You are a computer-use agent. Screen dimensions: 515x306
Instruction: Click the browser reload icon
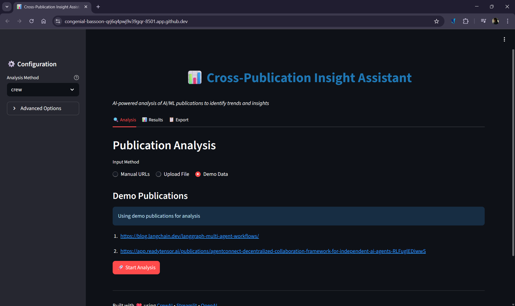click(31, 21)
